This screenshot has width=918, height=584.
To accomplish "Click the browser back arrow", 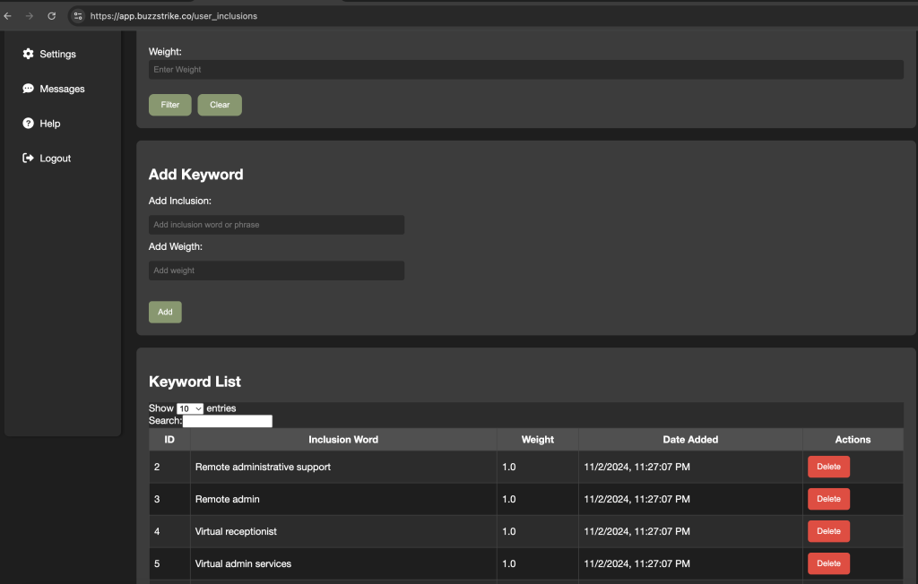I will coord(8,16).
